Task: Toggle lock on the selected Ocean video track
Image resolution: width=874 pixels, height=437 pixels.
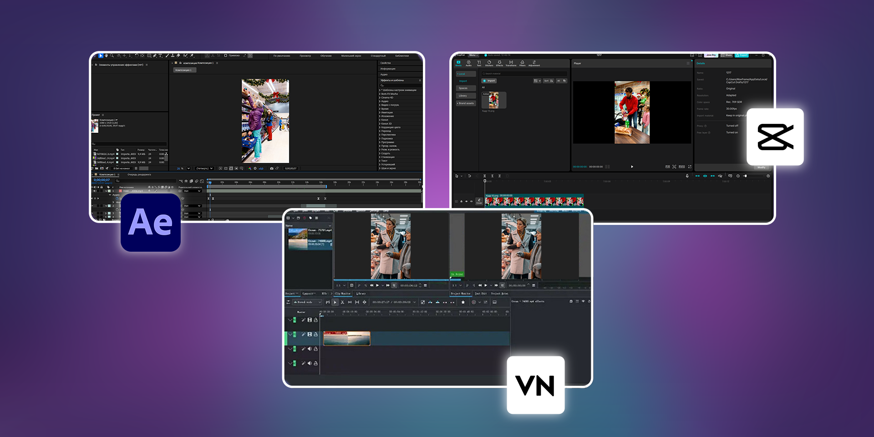Action: click(x=315, y=335)
